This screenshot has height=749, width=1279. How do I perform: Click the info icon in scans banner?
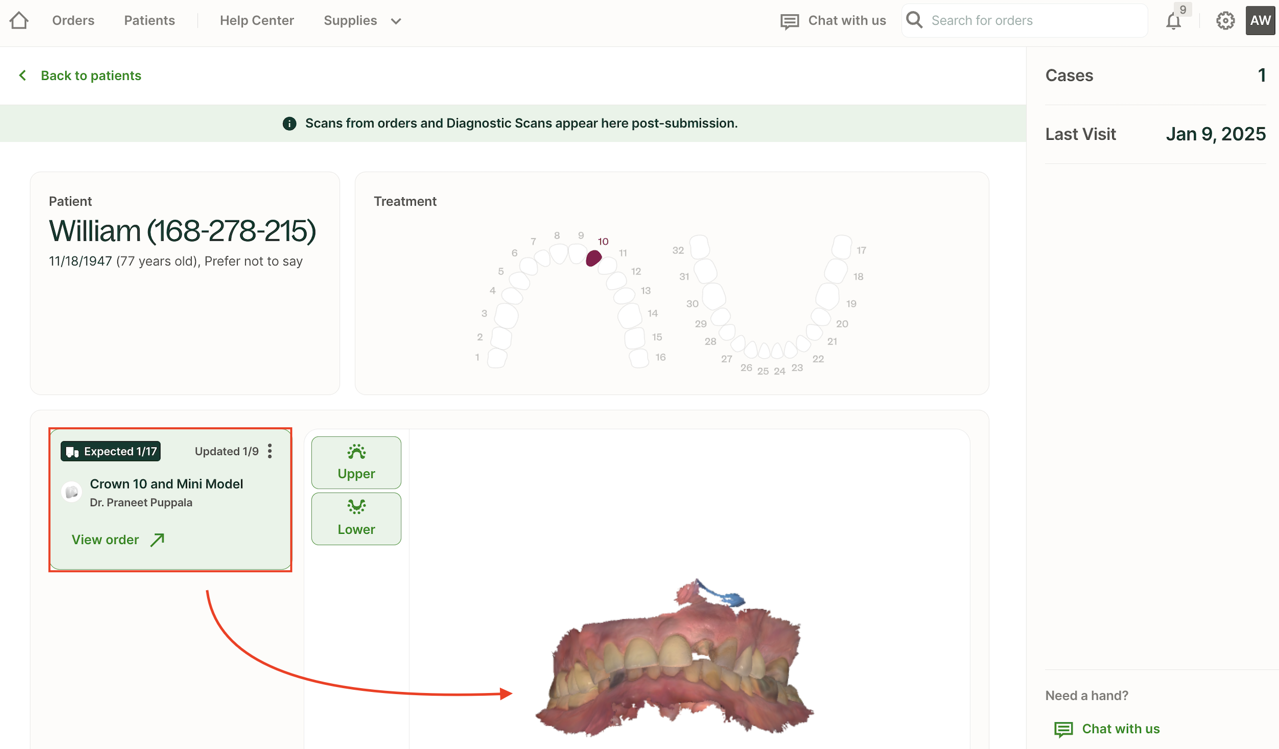click(290, 123)
